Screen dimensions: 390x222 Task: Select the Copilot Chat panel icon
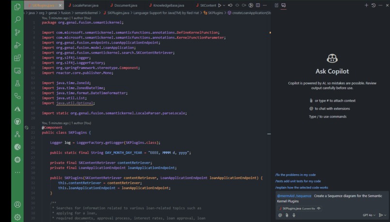284,5
